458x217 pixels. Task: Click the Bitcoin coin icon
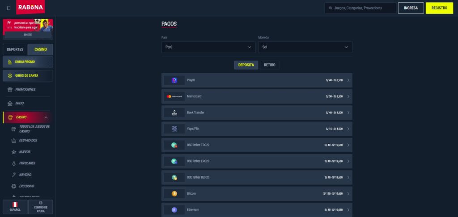[x=174, y=194]
